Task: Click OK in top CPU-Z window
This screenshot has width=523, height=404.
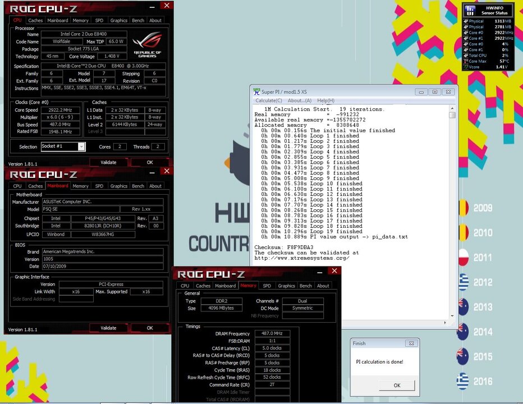Action: point(150,163)
